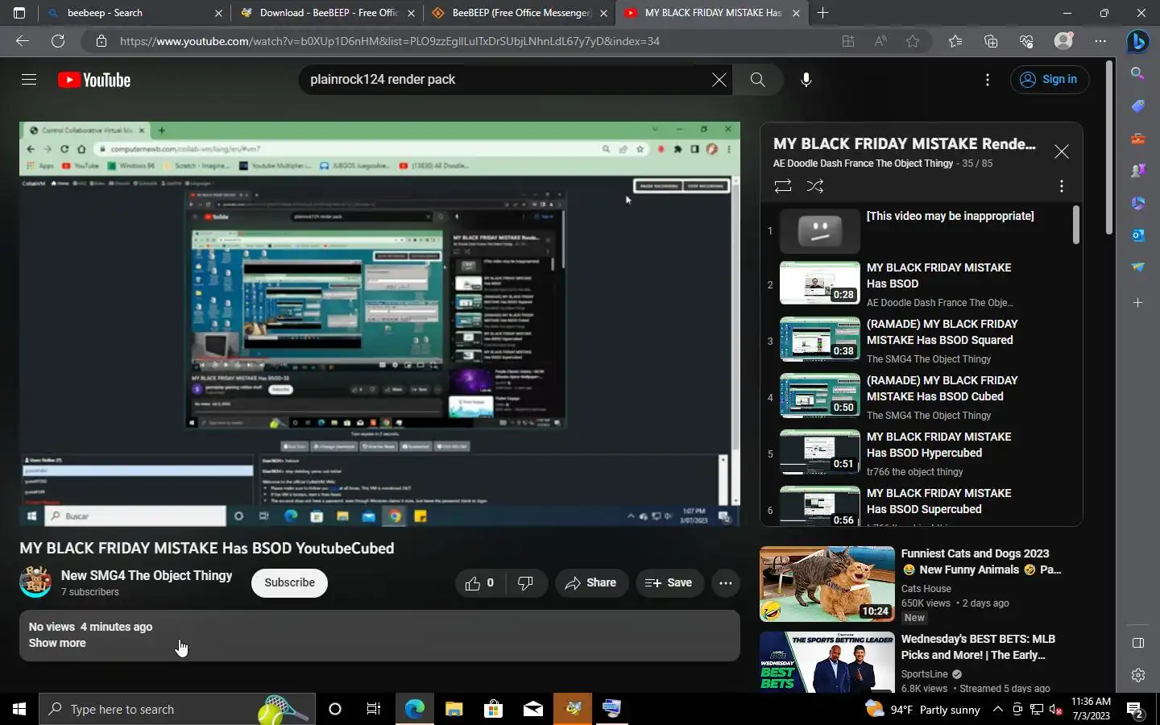The image size is (1160, 725).
Task: Like this video with thumbs up
Action: 481,583
